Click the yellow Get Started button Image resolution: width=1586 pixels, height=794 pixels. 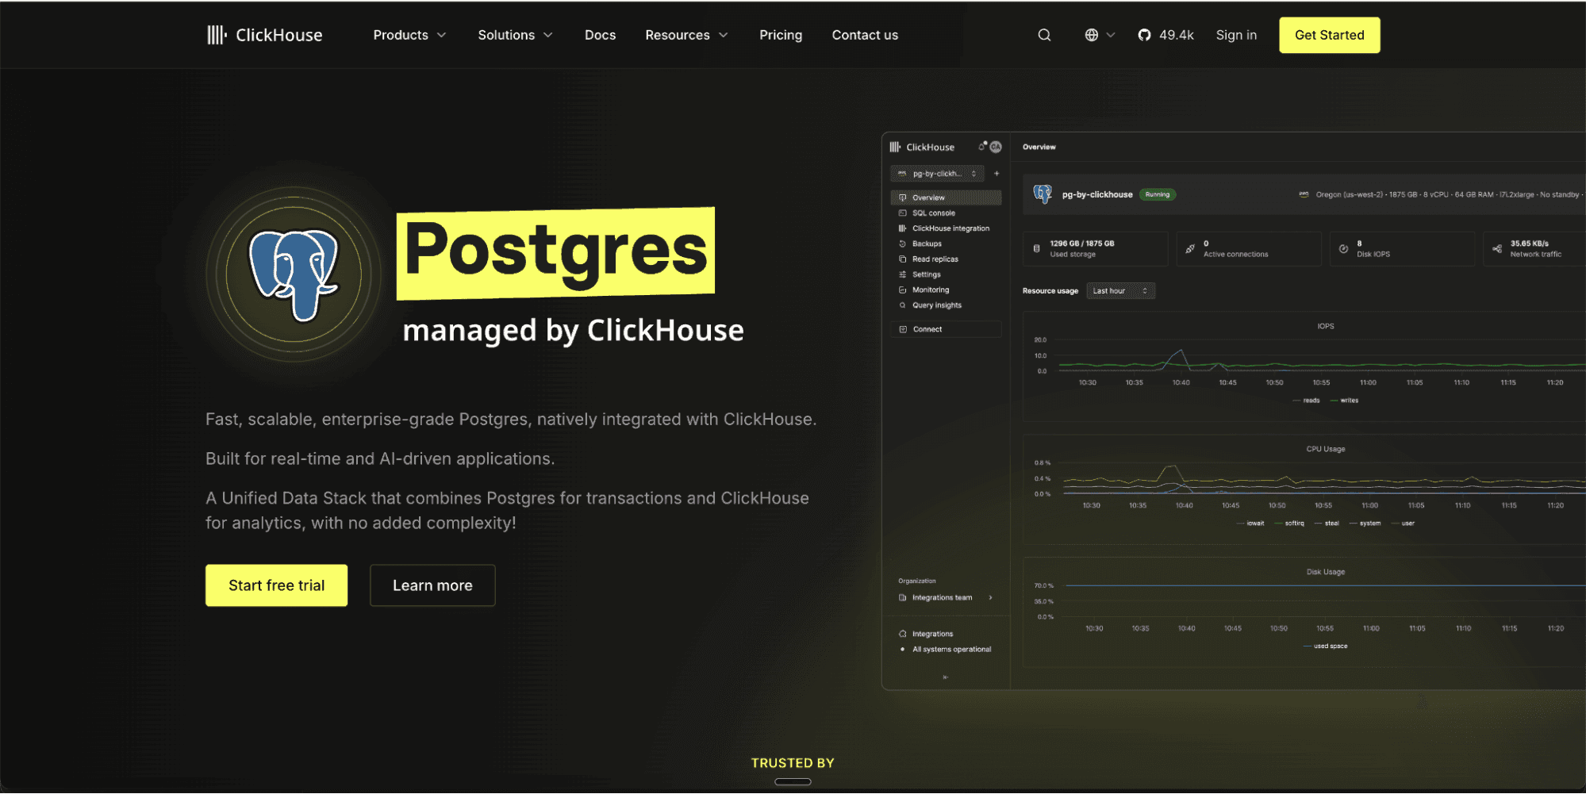click(x=1329, y=35)
